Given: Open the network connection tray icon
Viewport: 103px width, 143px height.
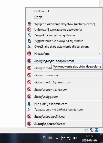Looking at the screenshot, I should click(69, 138).
